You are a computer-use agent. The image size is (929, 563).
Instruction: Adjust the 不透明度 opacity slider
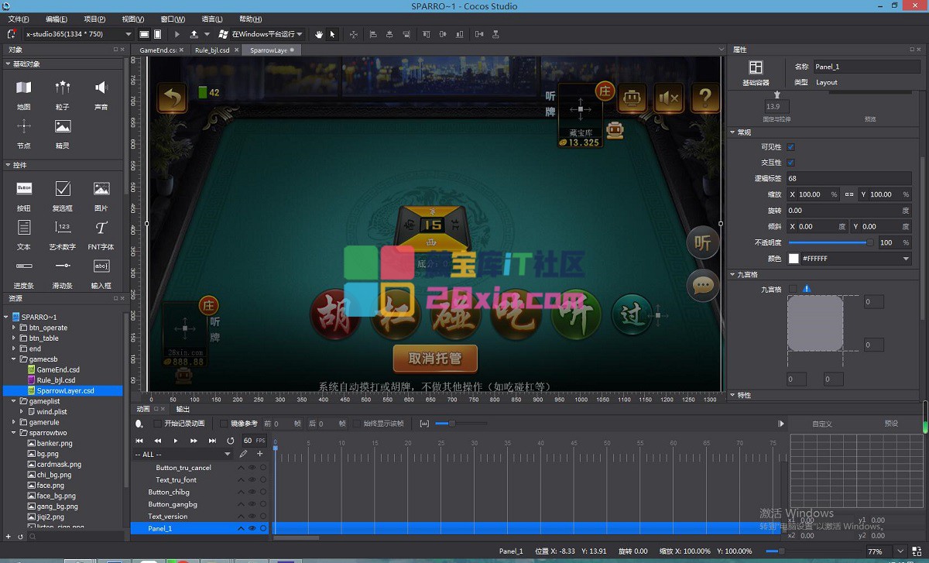[828, 242]
